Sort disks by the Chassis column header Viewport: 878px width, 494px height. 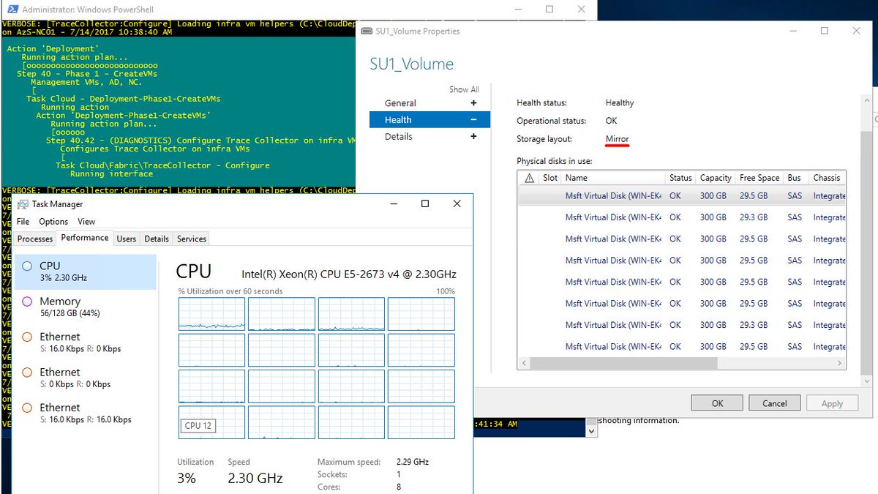tap(827, 178)
